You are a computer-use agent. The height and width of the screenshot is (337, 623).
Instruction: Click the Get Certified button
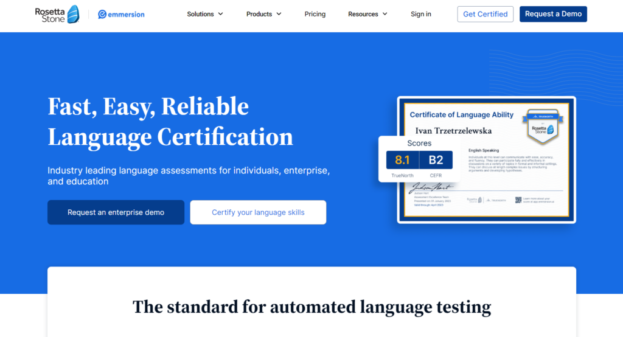(x=485, y=14)
